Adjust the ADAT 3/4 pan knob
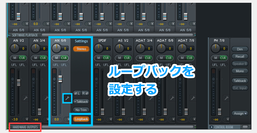Viewport: 257px width, 133px height. pyautogui.click(x=140, y=48)
